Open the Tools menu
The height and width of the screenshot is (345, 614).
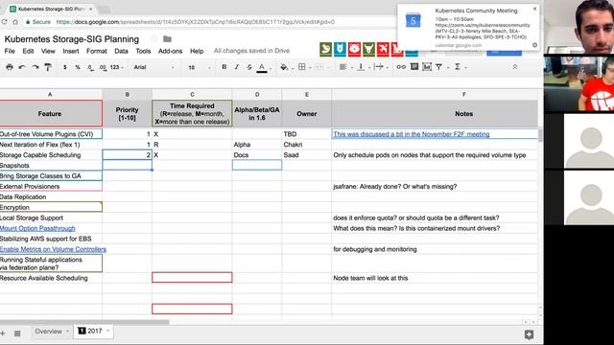[x=143, y=51]
